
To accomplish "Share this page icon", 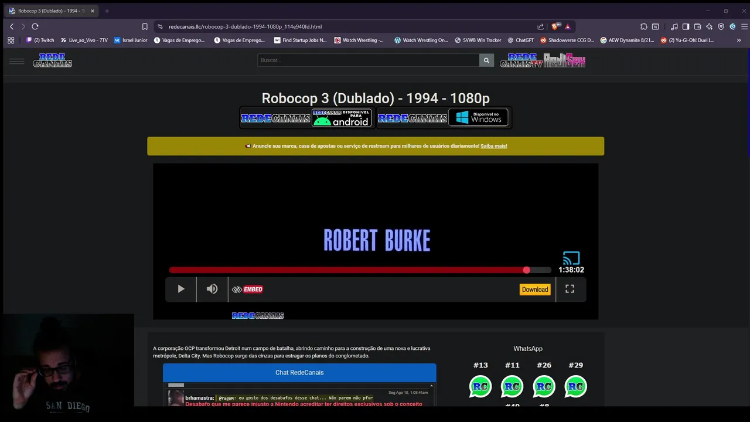I will (x=540, y=26).
